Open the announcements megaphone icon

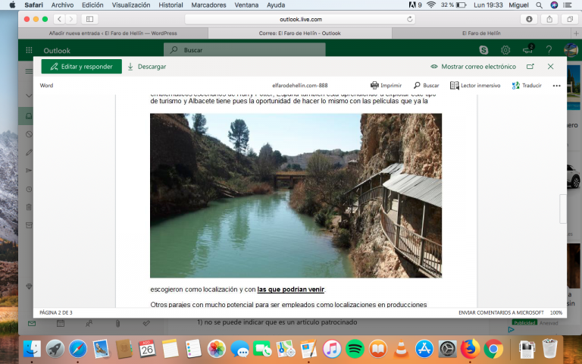tap(527, 50)
